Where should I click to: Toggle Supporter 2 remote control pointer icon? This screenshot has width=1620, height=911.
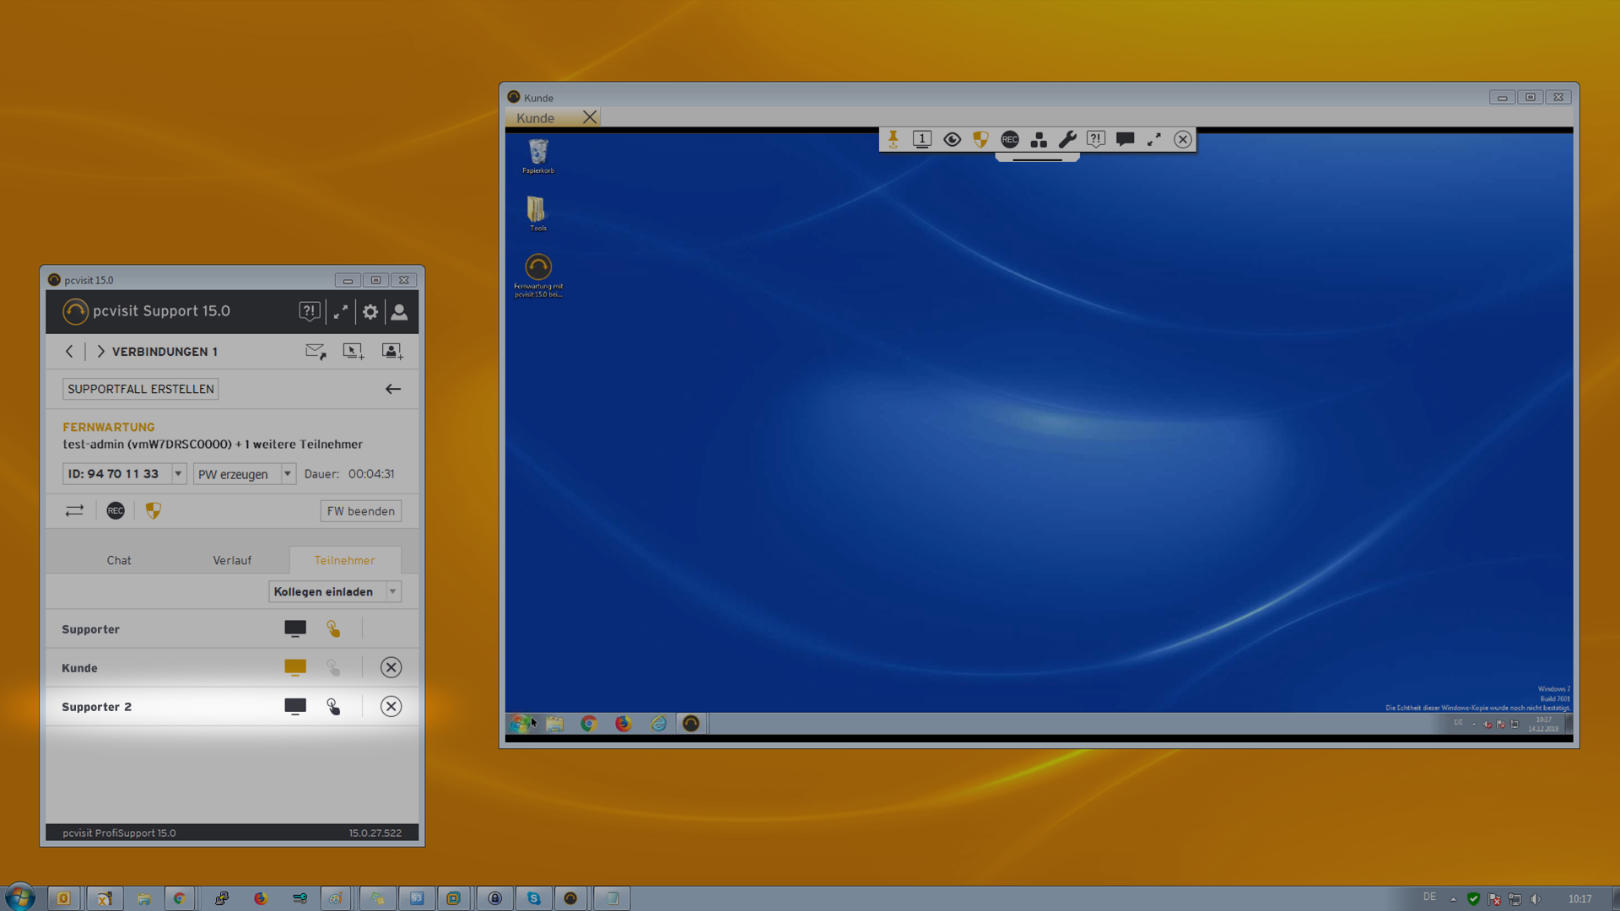tap(333, 706)
